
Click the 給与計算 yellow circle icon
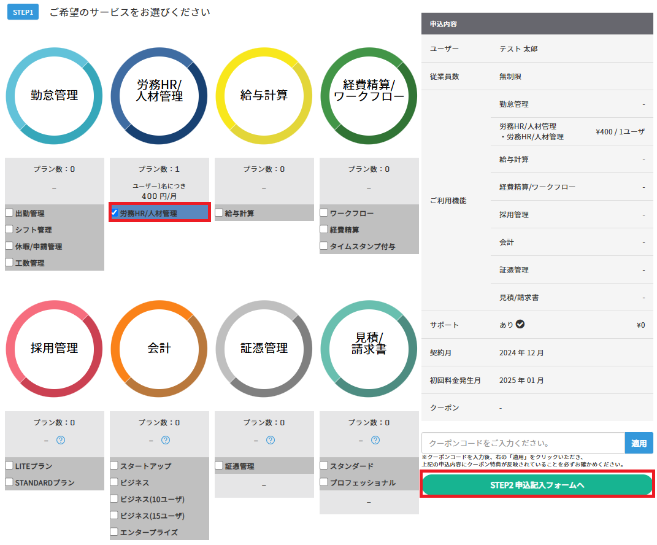[x=264, y=95]
